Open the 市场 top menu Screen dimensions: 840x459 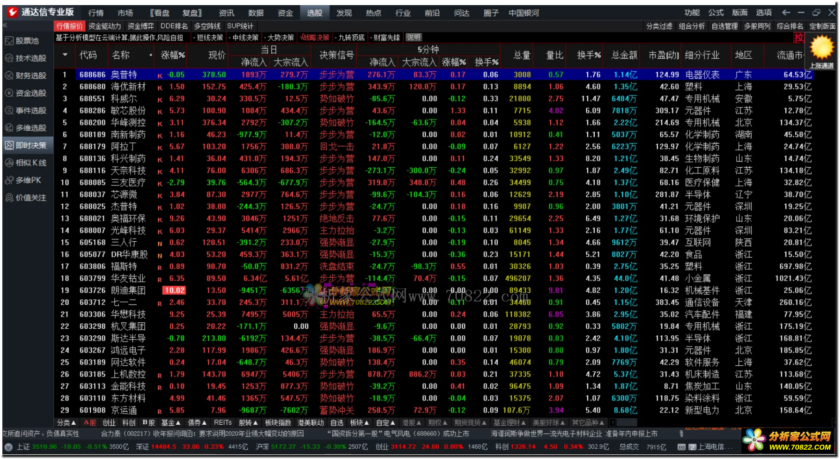tap(125, 13)
